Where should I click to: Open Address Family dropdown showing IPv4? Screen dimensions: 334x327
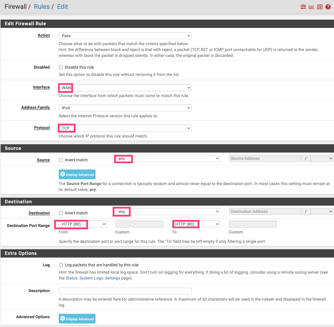(x=125, y=108)
